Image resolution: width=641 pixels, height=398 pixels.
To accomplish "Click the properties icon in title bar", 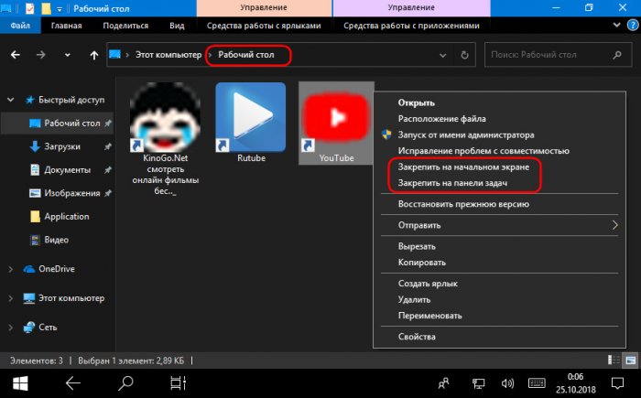I will click(x=29, y=8).
